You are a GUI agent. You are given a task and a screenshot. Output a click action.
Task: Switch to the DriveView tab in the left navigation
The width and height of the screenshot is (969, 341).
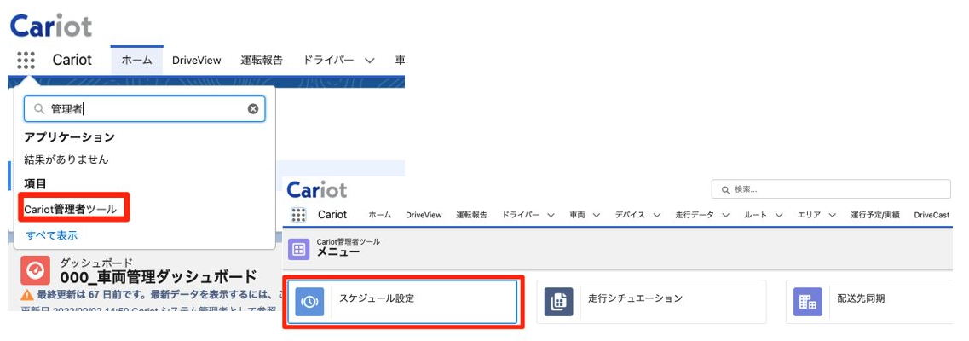coord(197,60)
